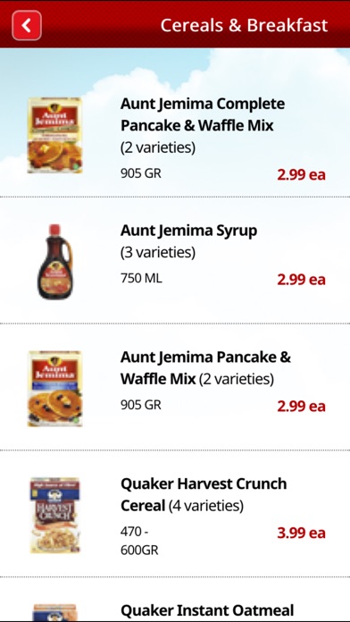Image resolution: width=350 pixels, height=622 pixels.
Task: Tap the Quaker Instant Oatmeal thumbnail
Action: coord(55,613)
